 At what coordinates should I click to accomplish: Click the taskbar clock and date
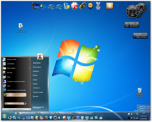click(144, 116)
